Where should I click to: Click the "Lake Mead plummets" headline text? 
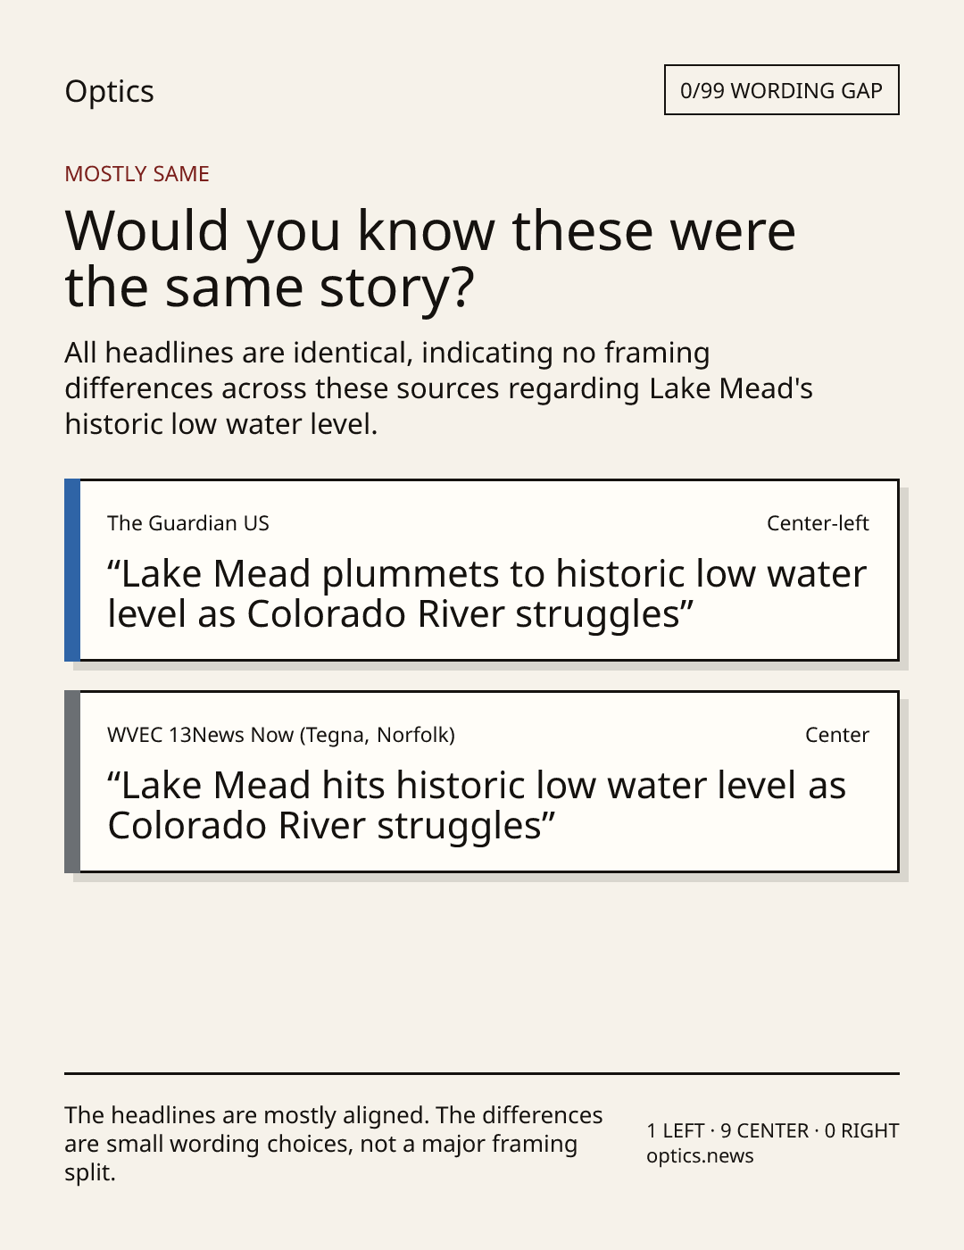click(486, 594)
